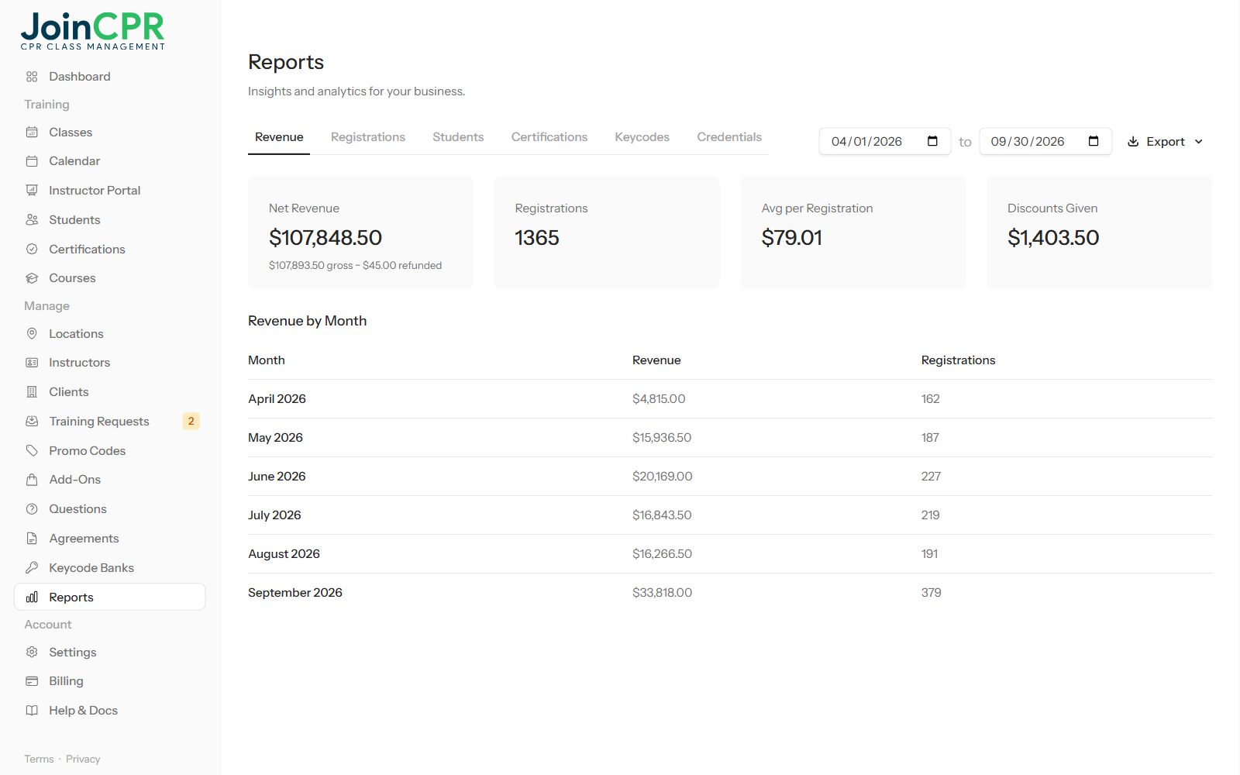Click the Locations pin icon
The height and width of the screenshot is (775, 1240).
[32, 334]
